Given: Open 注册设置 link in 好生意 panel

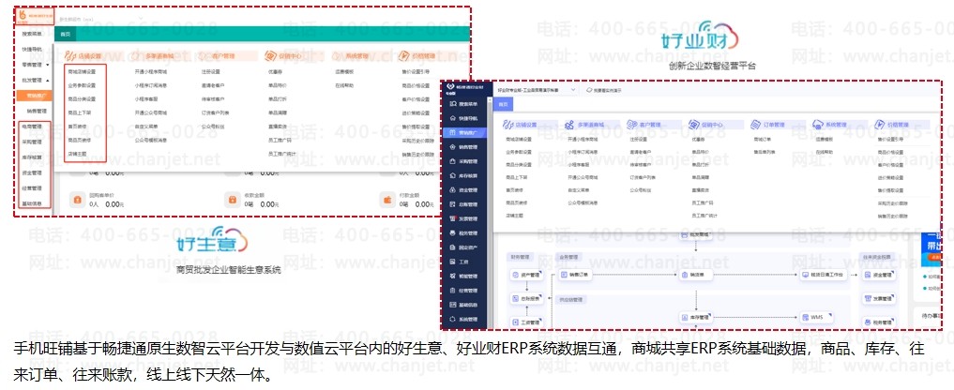Looking at the screenshot, I should (x=209, y=72).
